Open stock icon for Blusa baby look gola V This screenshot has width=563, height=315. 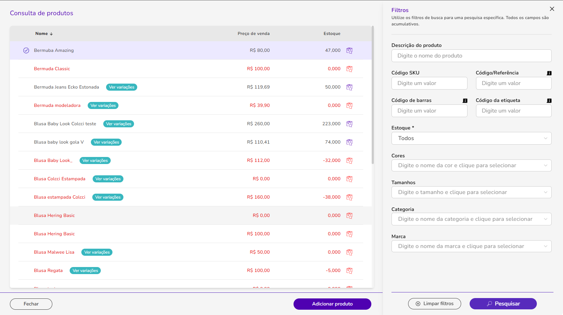[x=349, y=142]
